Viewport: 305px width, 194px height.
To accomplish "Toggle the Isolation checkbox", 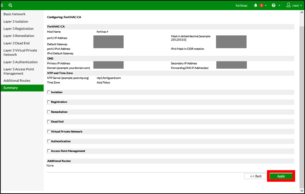I will (49, 92).
